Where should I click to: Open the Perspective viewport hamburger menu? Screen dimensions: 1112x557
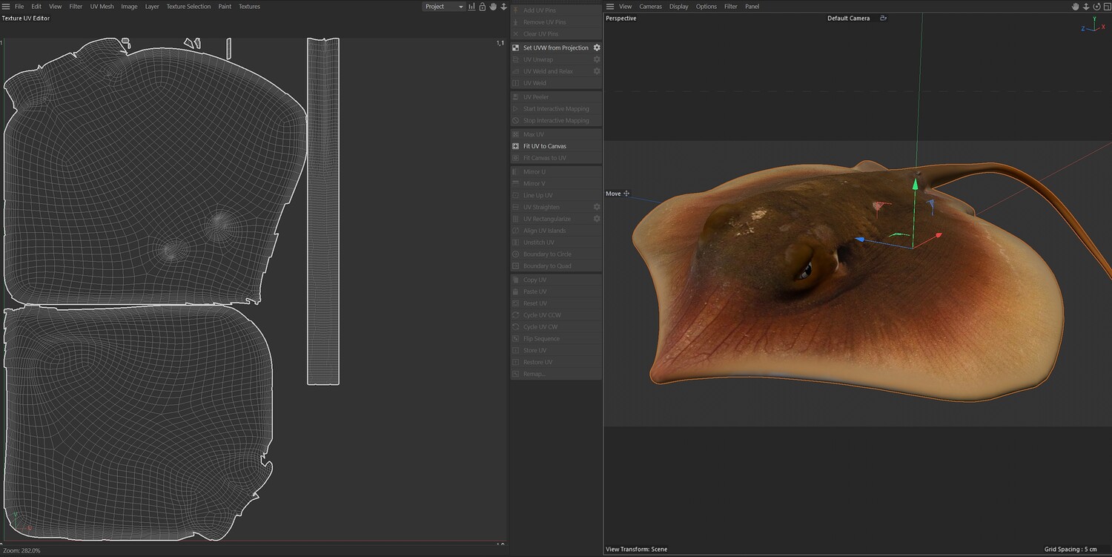[x=610, y=7]
